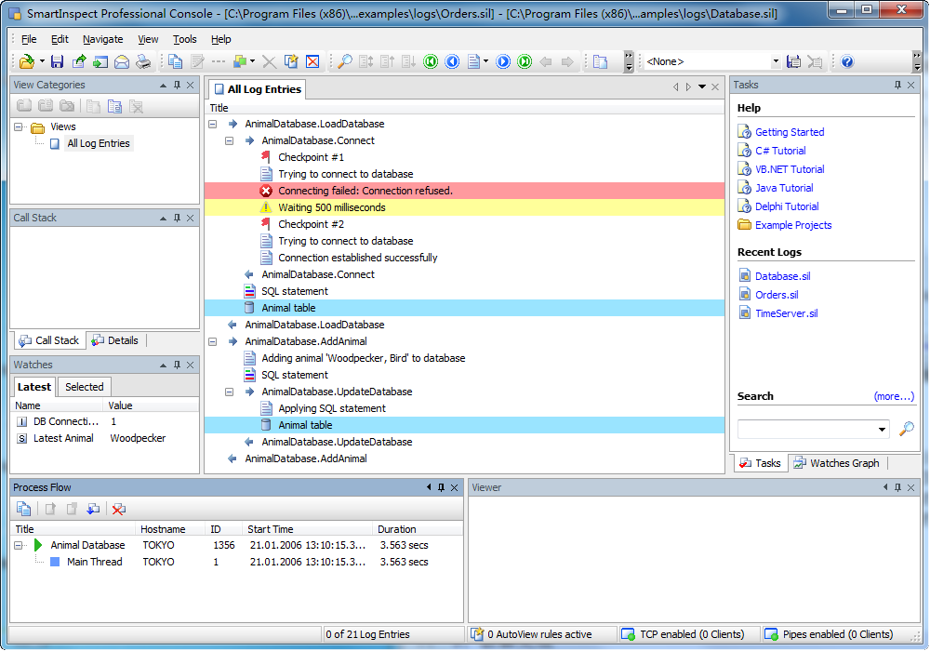This screenshot has width=930, height=651.
Task: Open the Help menu
Action: [220, 39]
